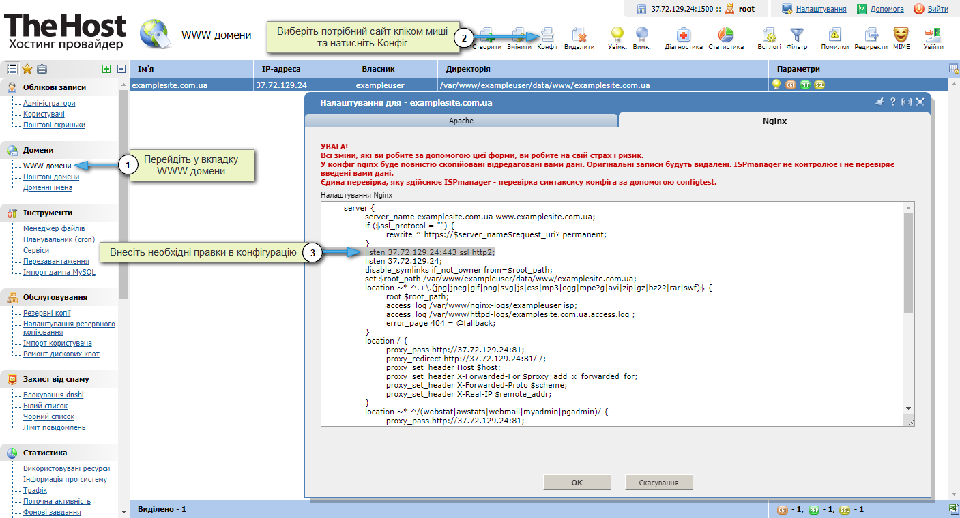This screenshot has height=518, width=960.
Task: Click the dialog width toggle icon in the title bar
Action: (x=906, y=102)
